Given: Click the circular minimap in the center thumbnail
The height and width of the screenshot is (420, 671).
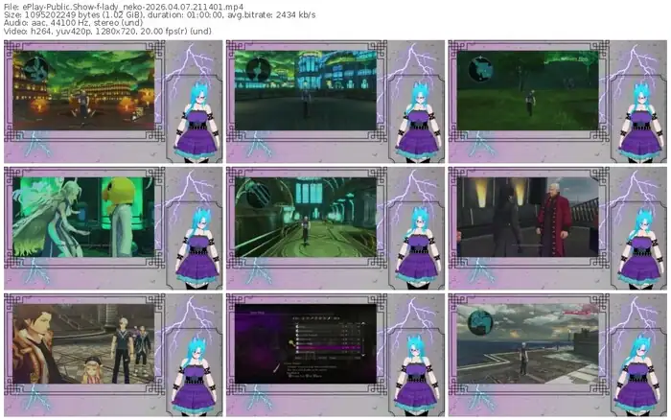Looking at the screenshot, I should point(259,194).
